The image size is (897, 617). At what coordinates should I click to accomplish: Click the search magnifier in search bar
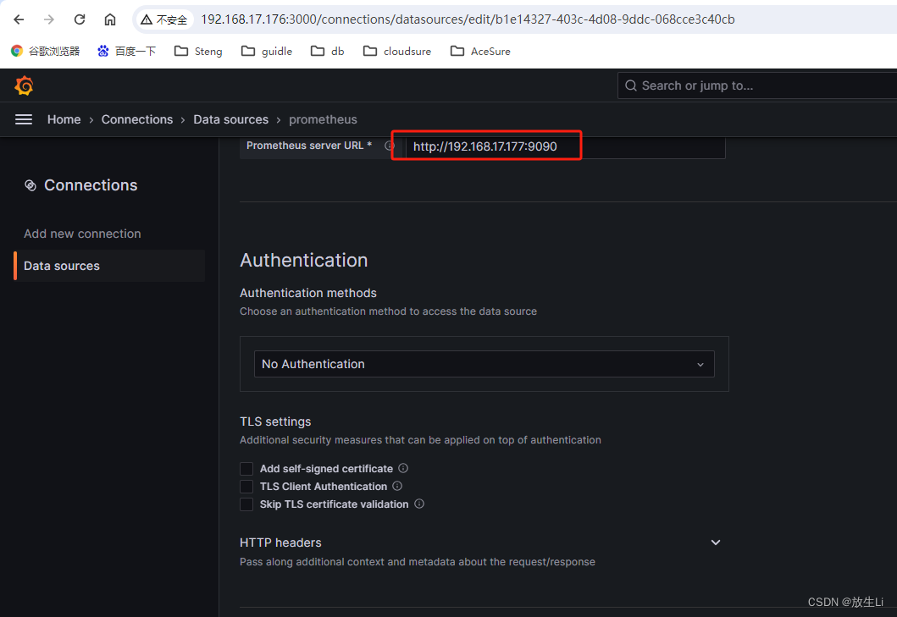tap(630, 85)
